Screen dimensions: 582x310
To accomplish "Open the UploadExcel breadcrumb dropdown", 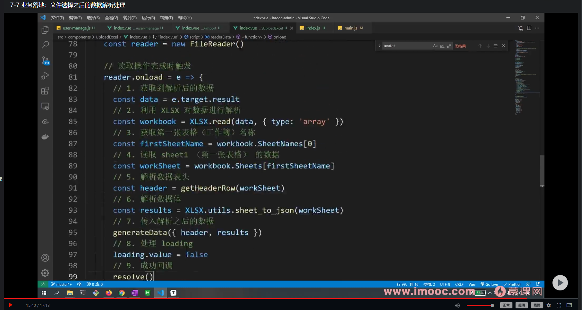I will (107, 37).
